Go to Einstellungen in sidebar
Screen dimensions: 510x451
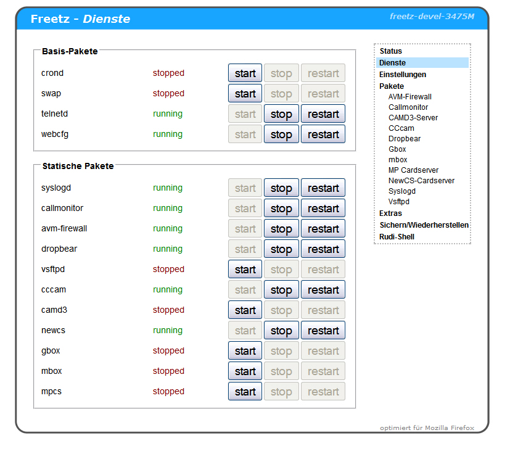pos(402,75)
